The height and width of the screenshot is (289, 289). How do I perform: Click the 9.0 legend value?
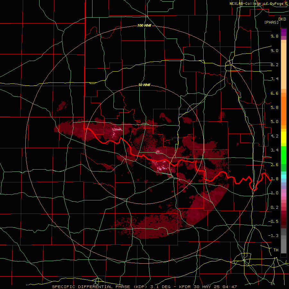pos(275,51)
